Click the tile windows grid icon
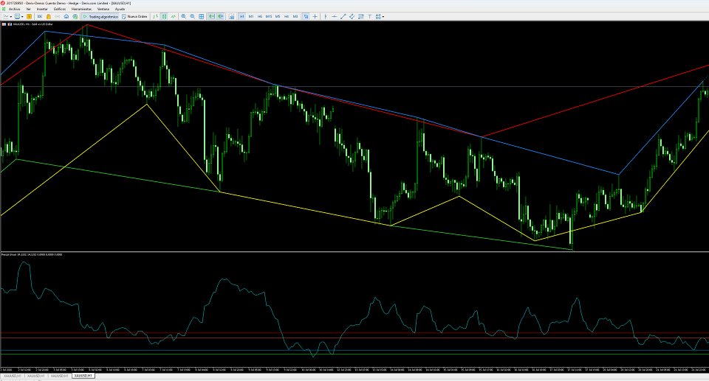Screen dimensions: 709x381 (201, 16)
